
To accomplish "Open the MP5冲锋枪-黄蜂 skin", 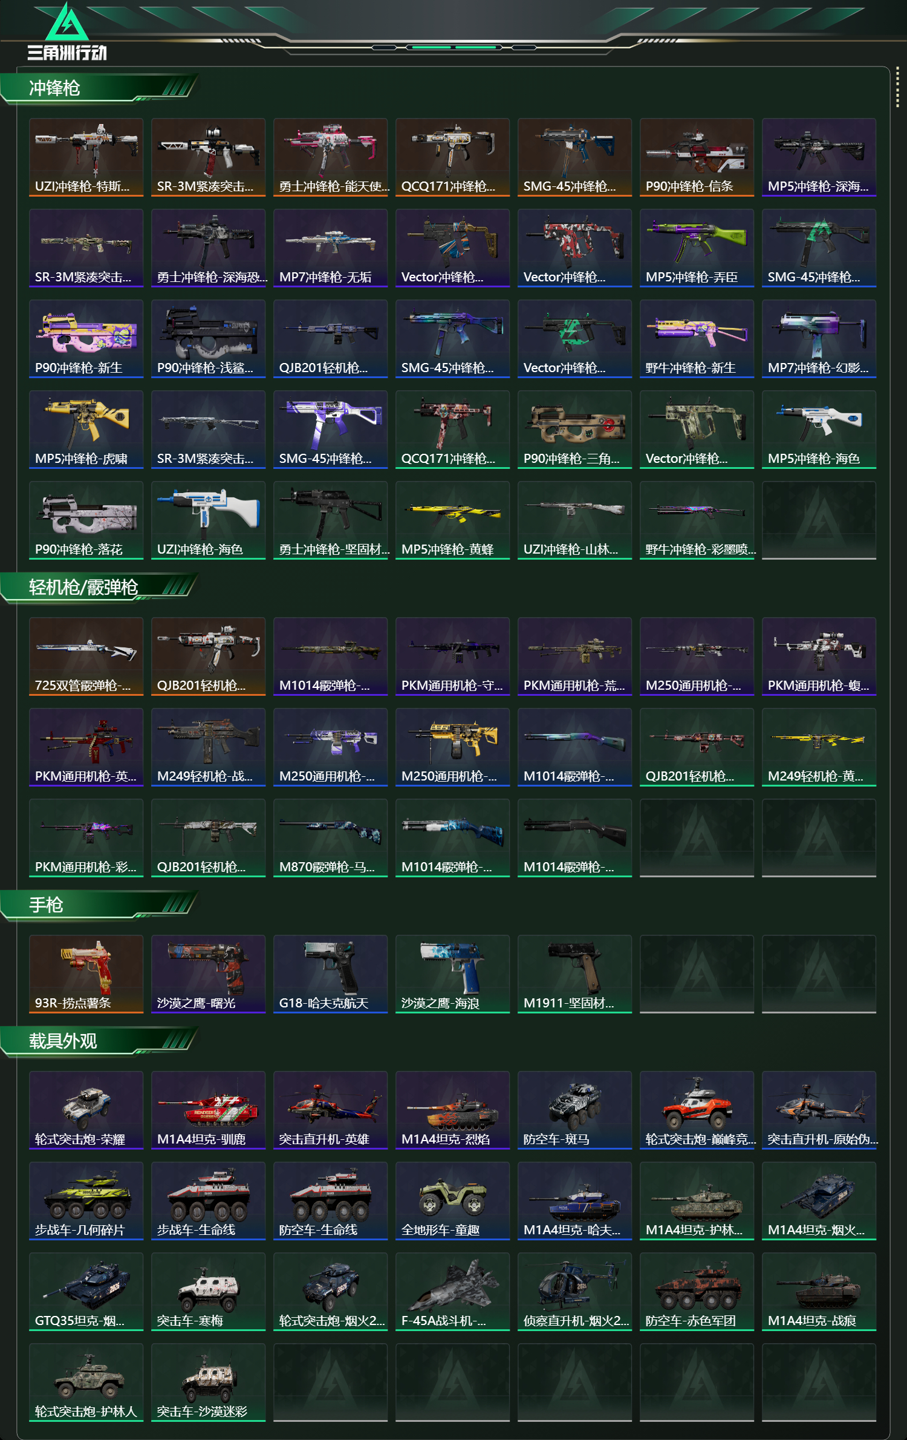I will (452, 520).
